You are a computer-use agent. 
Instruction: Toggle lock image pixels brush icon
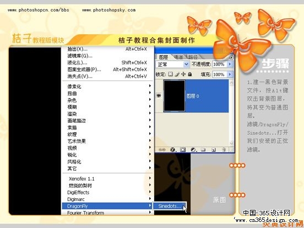tap(177, 74)
